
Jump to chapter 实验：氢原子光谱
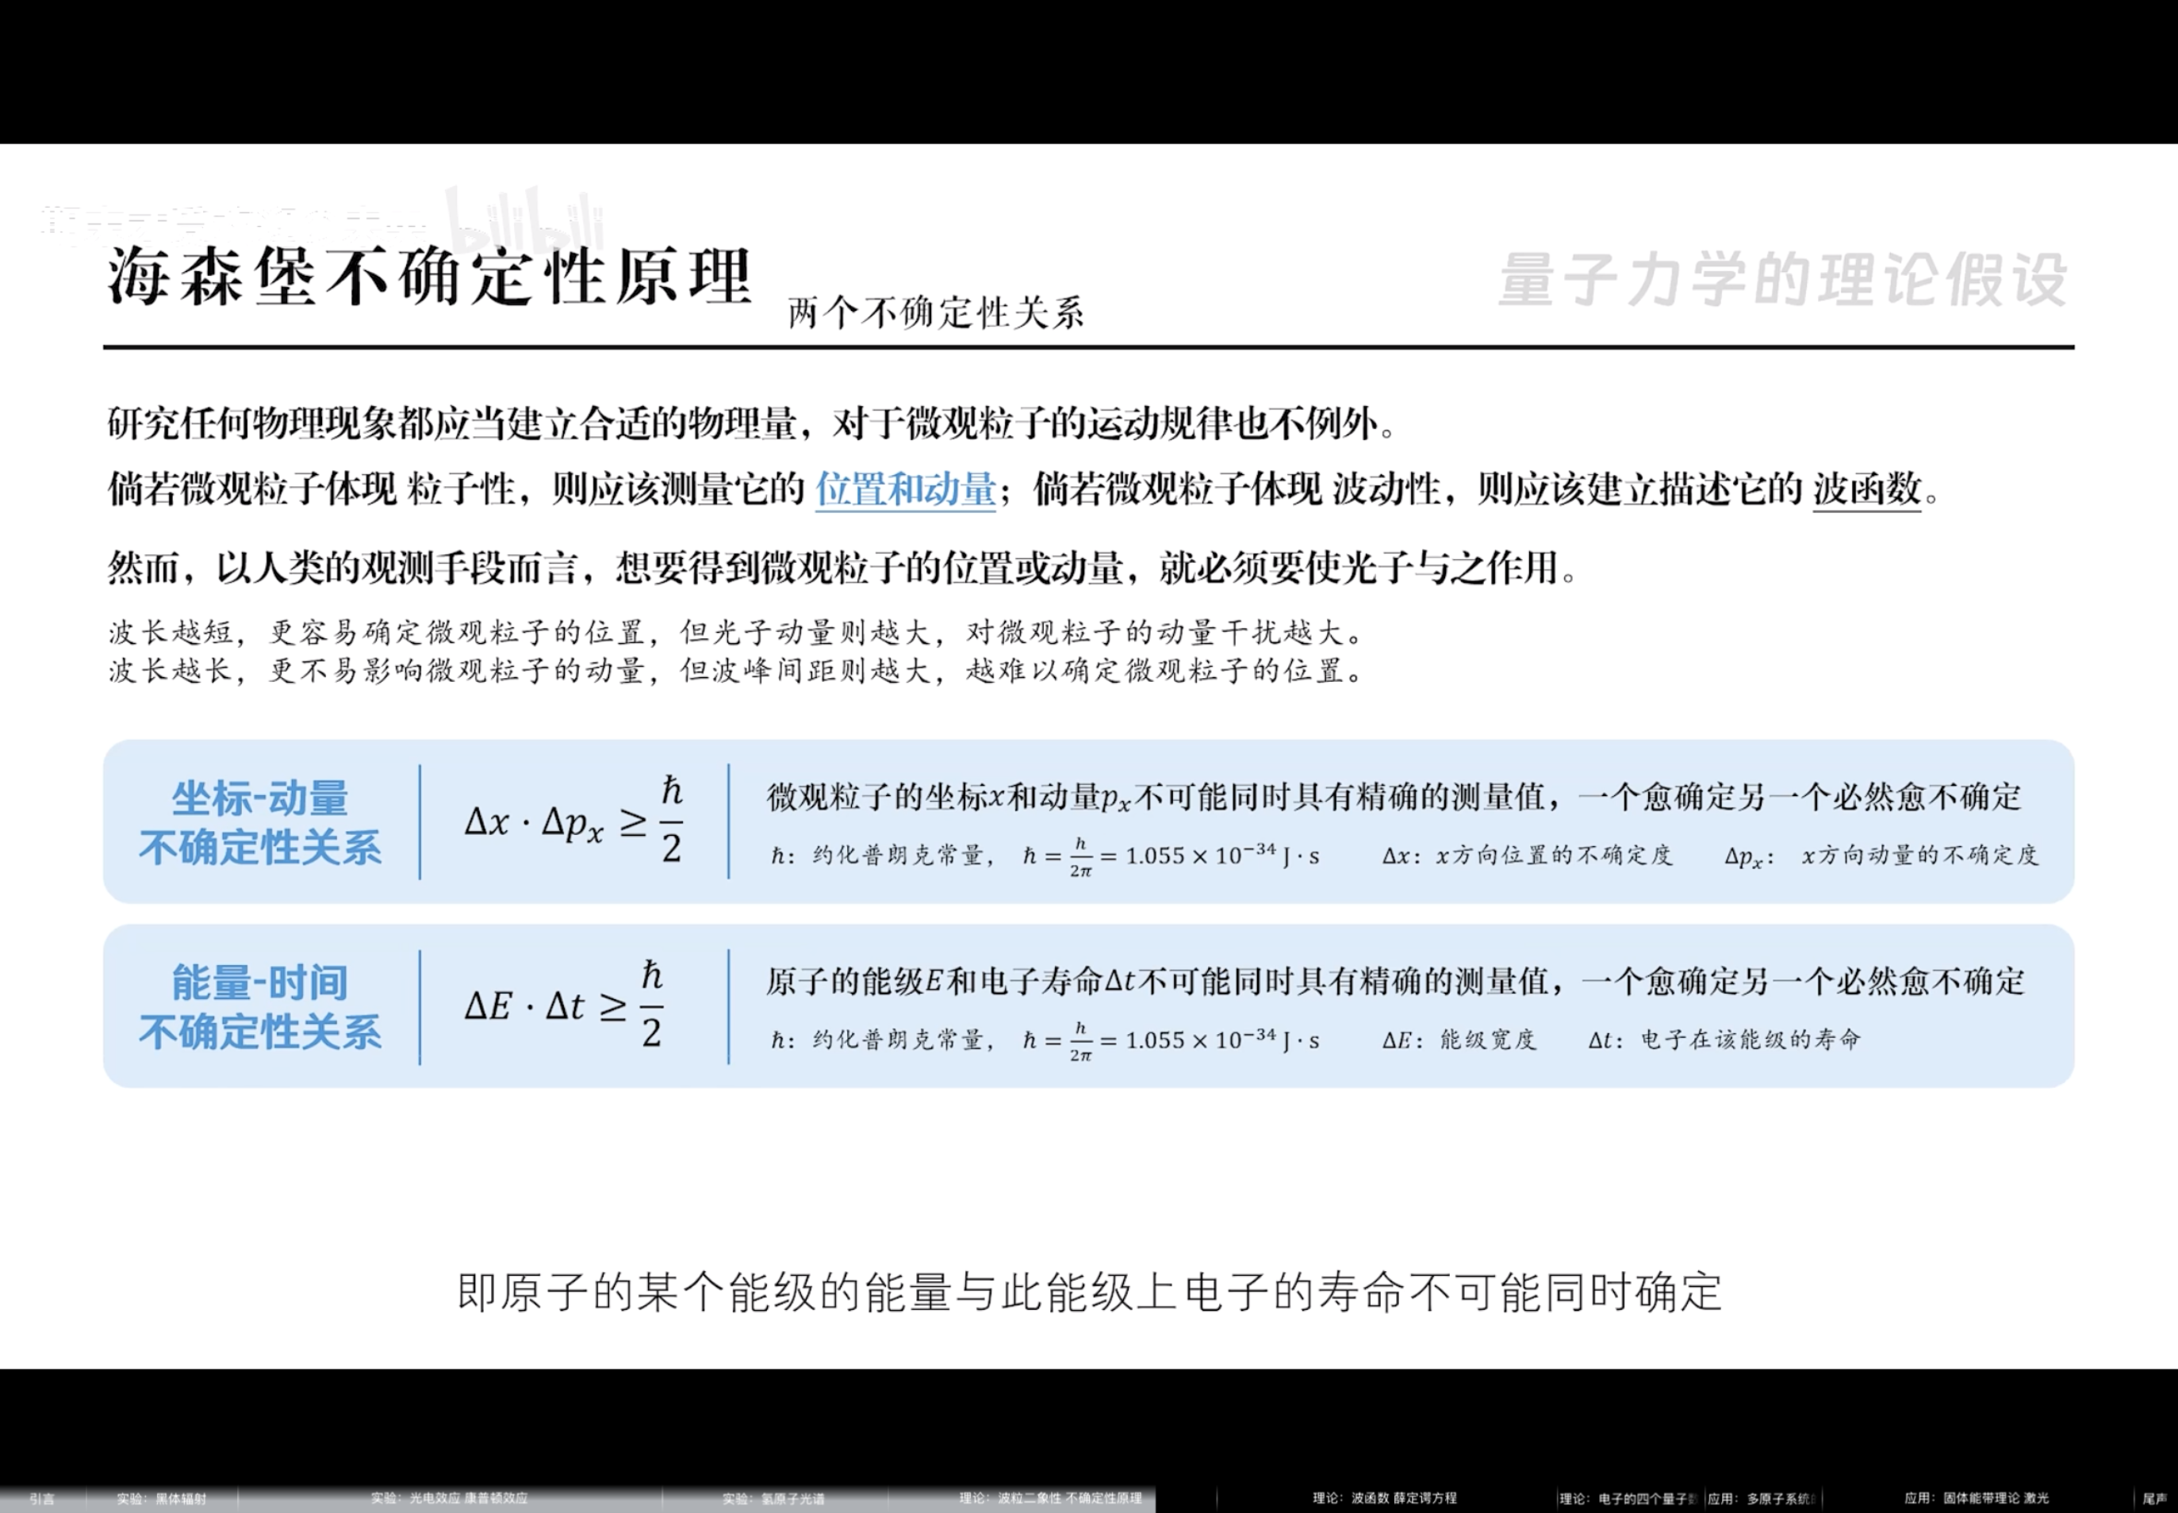(773, 1499)
